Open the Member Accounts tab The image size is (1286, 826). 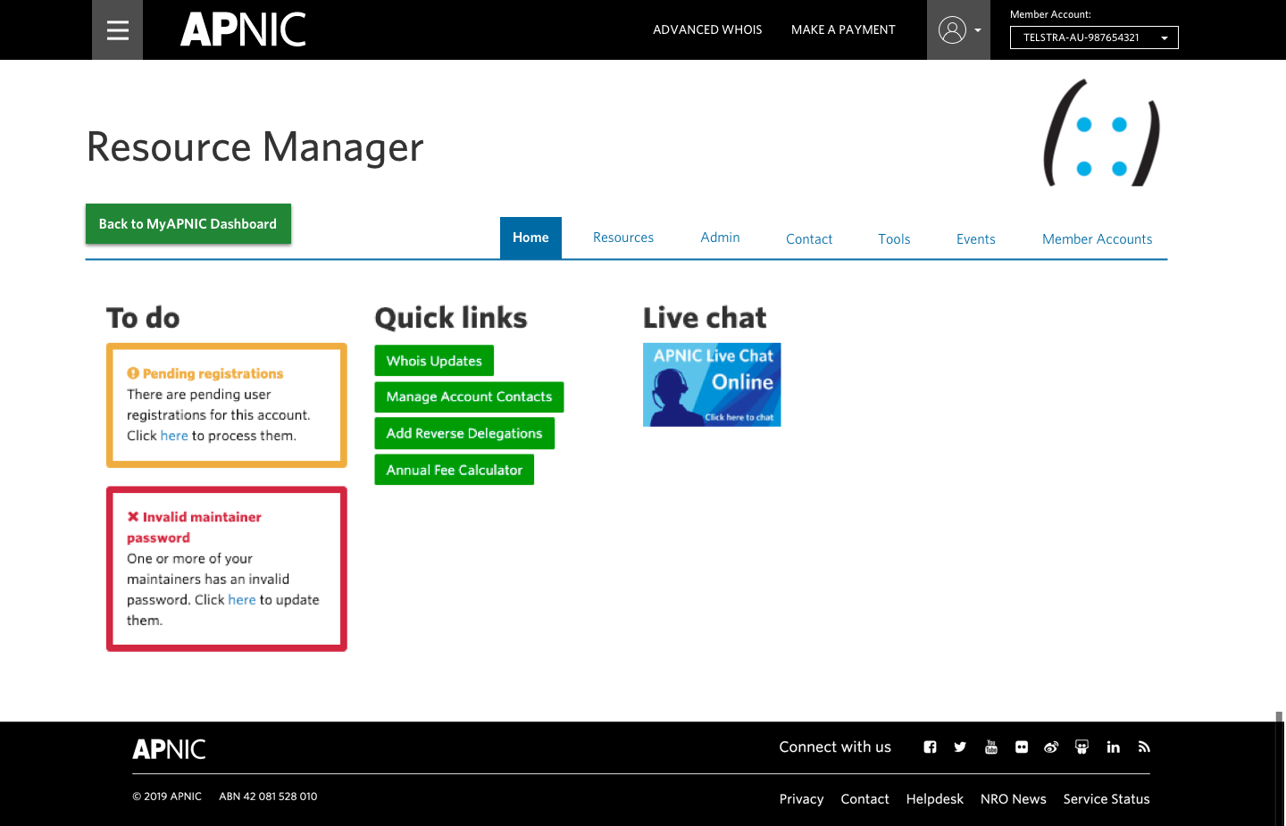1097,238
